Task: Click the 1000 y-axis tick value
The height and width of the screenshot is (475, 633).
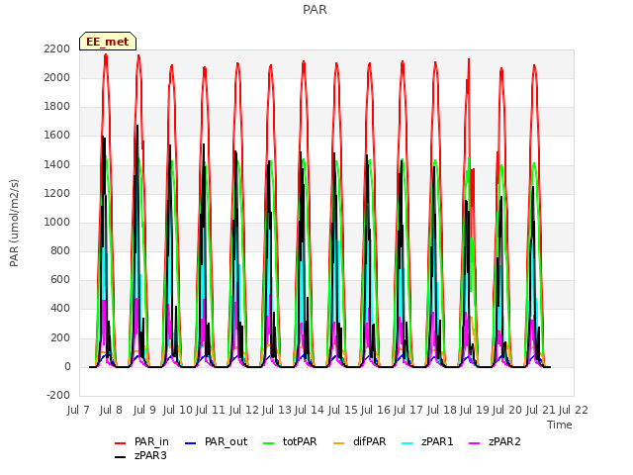Action: coord(57,222)
